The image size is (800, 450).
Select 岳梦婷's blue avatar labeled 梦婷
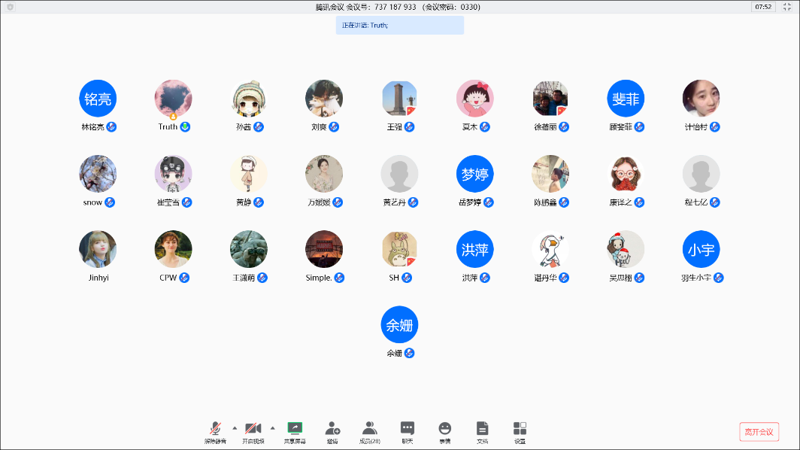point(474,175)
